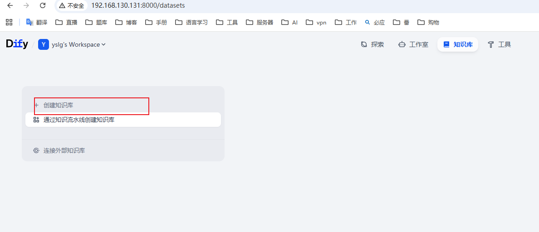
Task: Open the browser apps grid icon
Action: point(9,22)
